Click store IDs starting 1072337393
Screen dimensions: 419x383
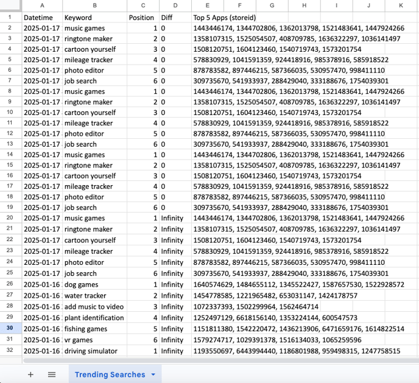pyautogui.click(x=256, y=307)
